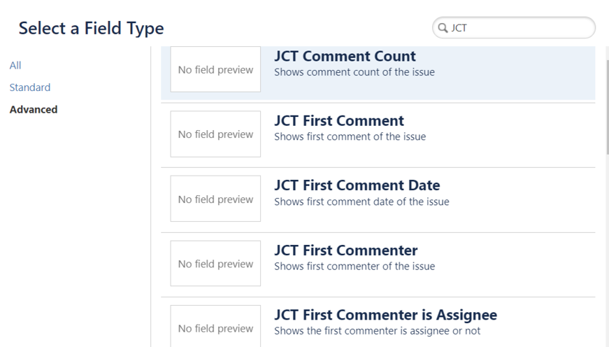Viewport: 609px width, 347px height.
Task: Switch to Standard field types
Action: (x=29, y=87)
